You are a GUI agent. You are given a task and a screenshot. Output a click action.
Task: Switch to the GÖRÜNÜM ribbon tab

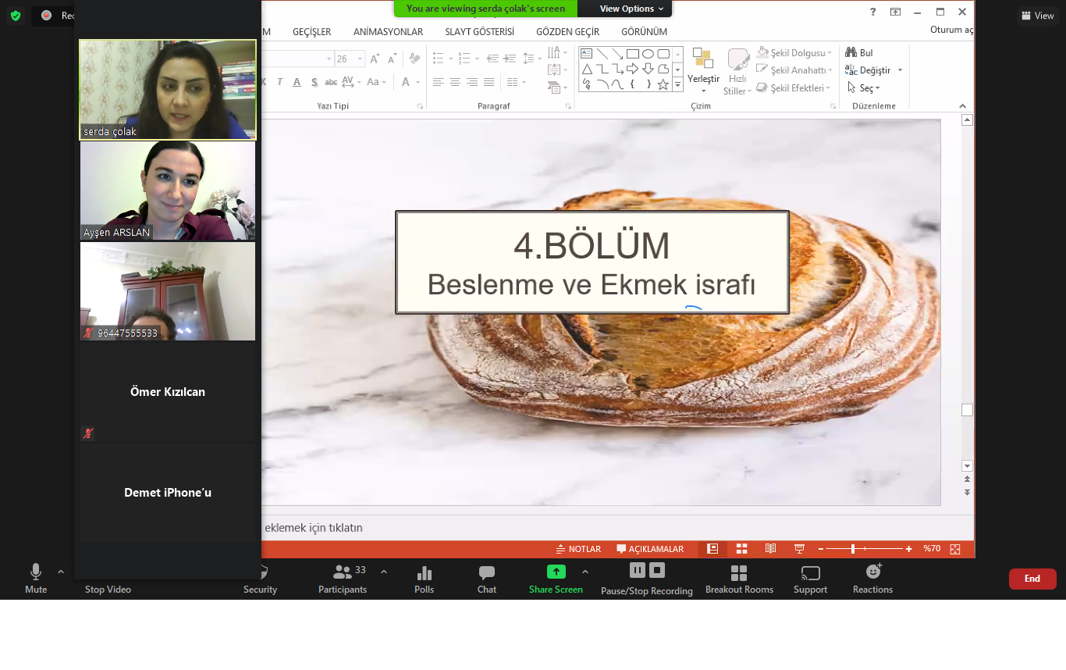[x=644, y=32]
